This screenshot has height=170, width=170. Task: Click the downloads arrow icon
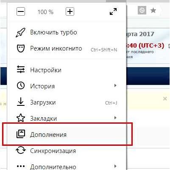coord(21,102)
